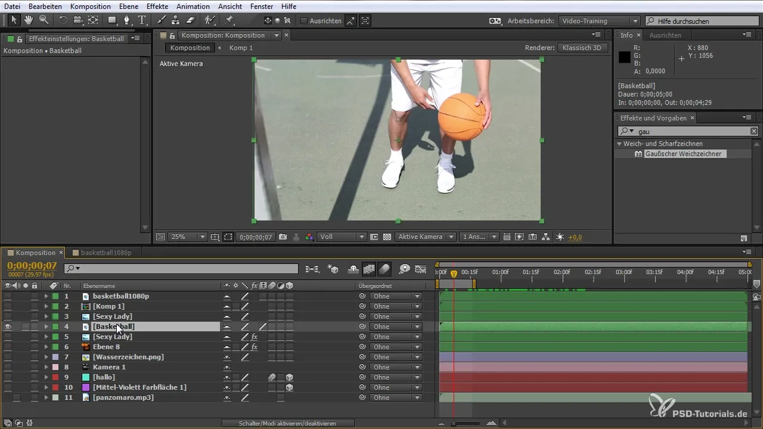
Task: Select the Pen tool
Action: (127, 20)
